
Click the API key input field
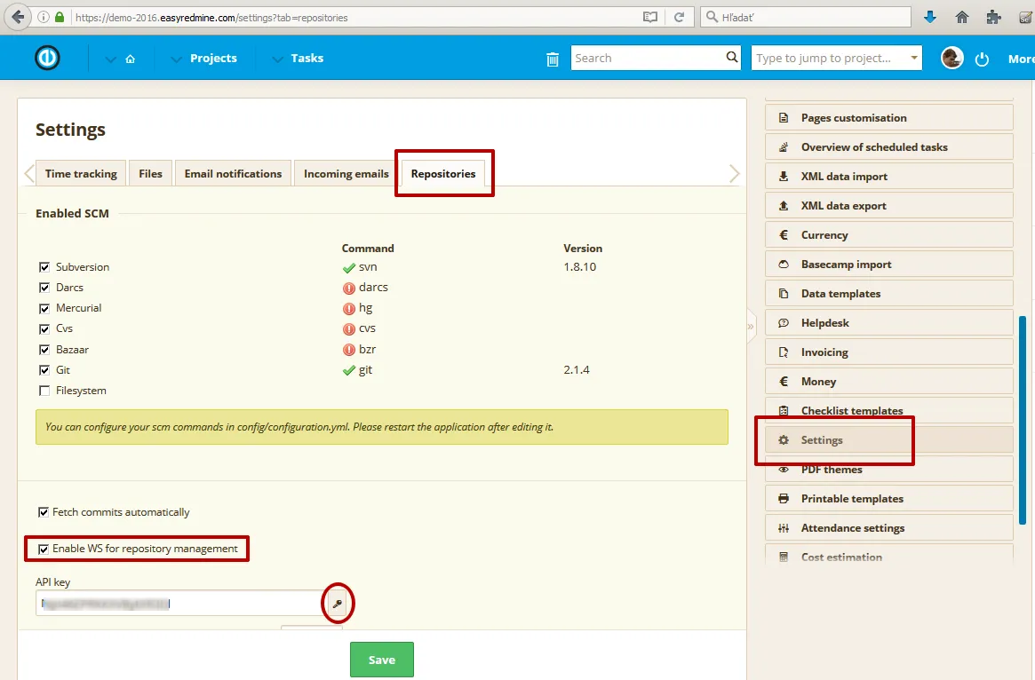click(178, 604)
